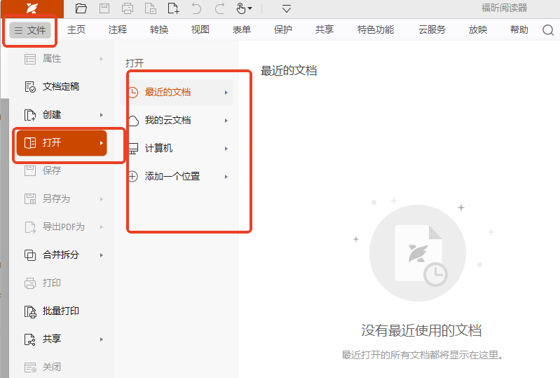The width and height of the screenshot is (560, 378).
Task: Click the redo arrow icon
Action: (219, 8)
